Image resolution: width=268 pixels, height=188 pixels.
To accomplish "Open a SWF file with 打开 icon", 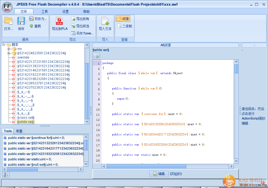I will [x=9, y=24].
